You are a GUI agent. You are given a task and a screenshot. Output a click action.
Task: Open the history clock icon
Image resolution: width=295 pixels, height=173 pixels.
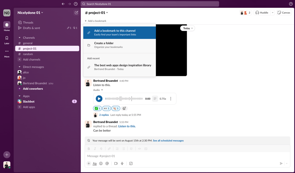(76, 4)
